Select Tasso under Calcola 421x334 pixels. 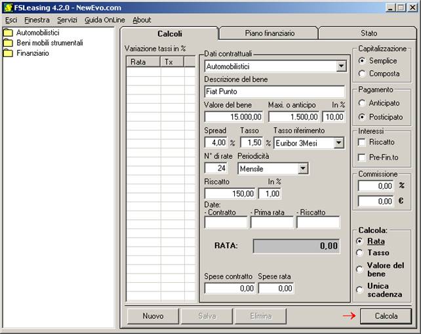[359, 253]
